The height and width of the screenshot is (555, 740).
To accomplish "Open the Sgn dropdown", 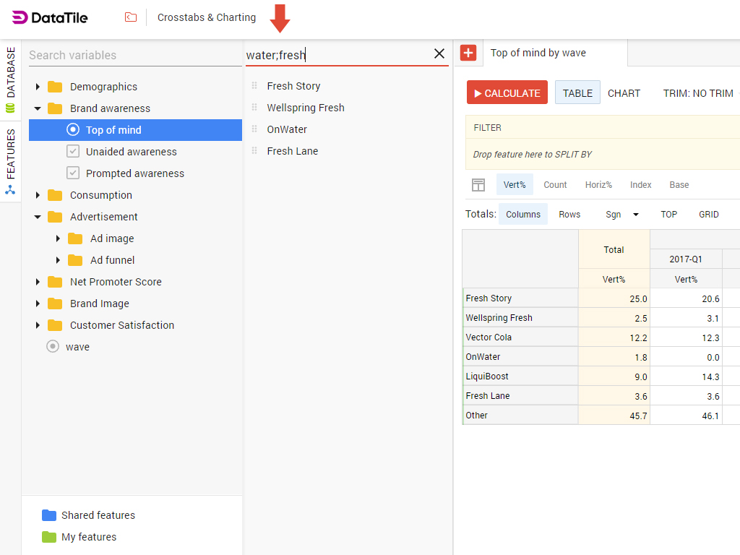I will pyautogui.click(x=622, y=215).
